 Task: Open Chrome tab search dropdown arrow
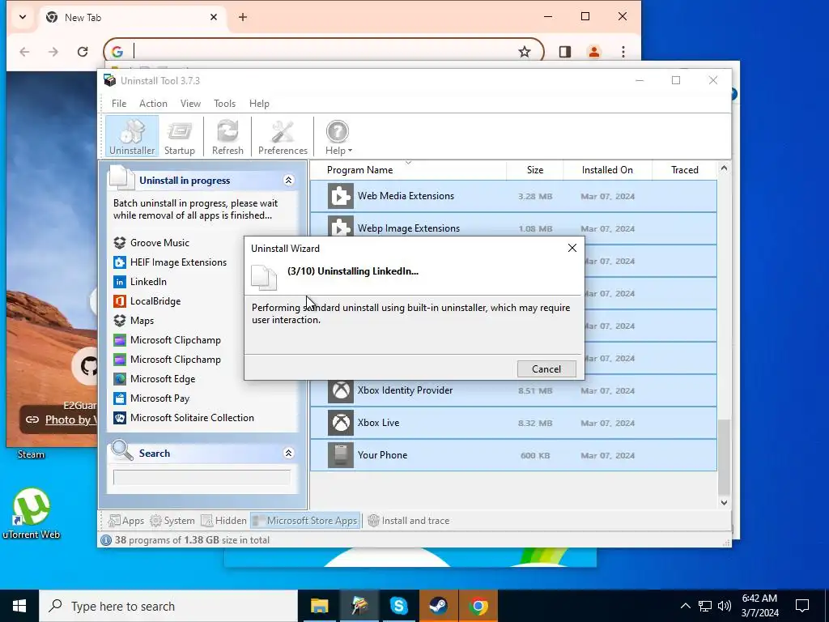(x=22, y=18)
